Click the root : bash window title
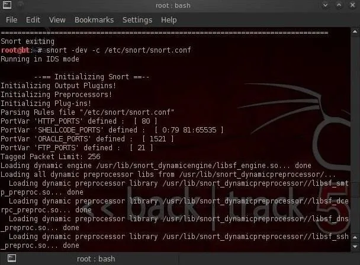The width and height of the screenshot is (360, 265). click(173, 5)
